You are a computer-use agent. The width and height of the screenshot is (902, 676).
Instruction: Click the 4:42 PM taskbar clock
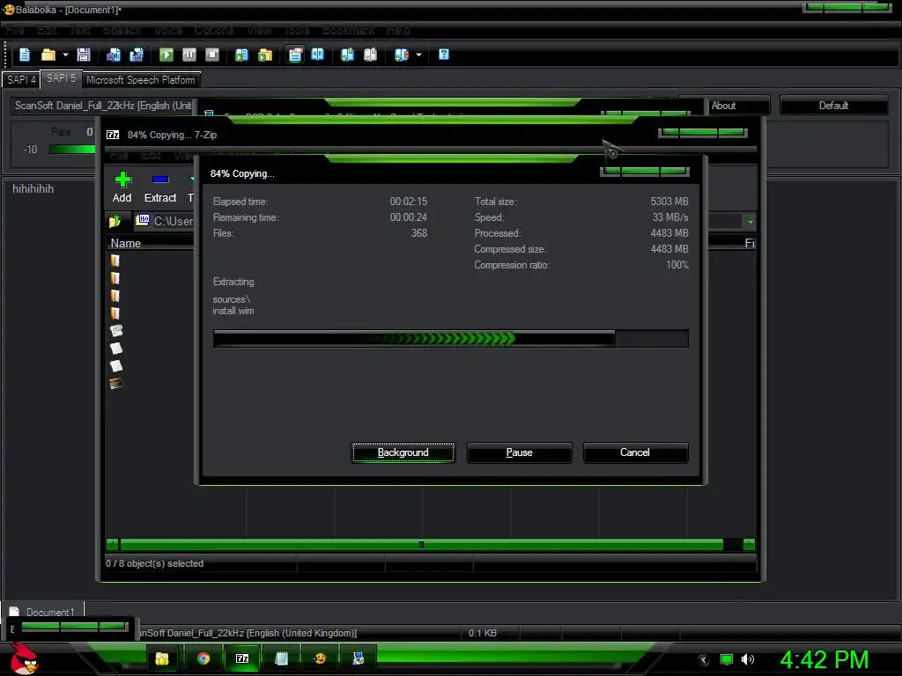[824, 659]
